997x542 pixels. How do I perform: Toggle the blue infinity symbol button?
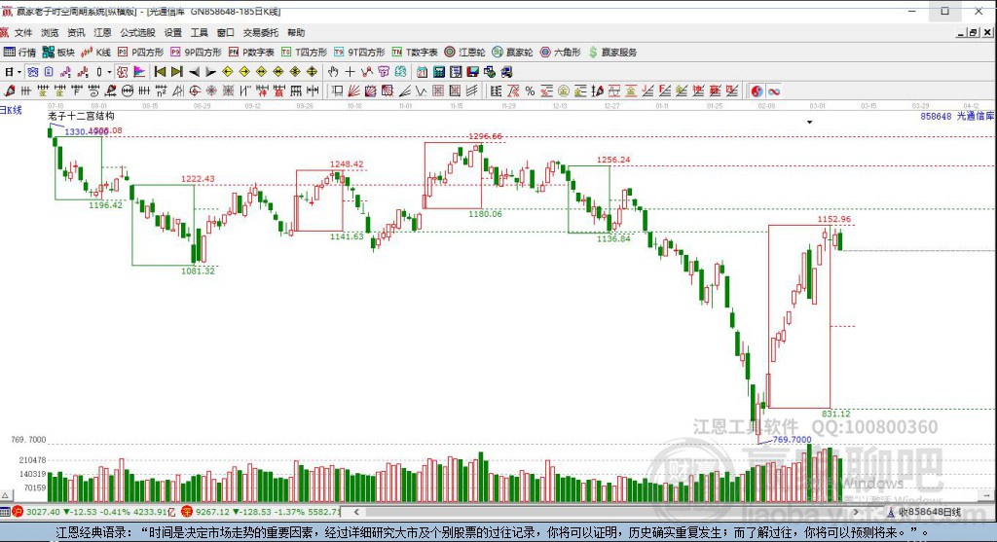tap(774, 90)
